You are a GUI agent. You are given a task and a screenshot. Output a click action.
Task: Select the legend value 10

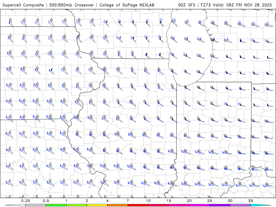tap(148, 201)
